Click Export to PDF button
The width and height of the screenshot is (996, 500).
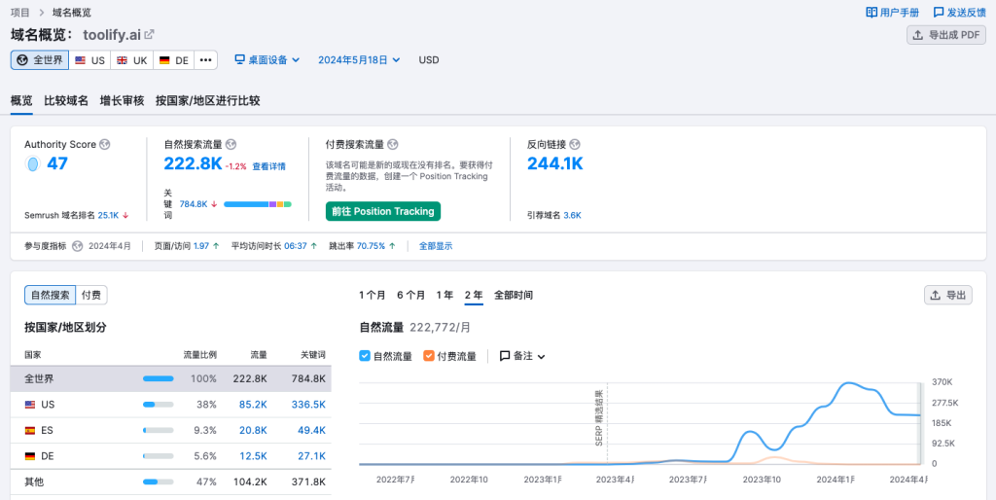click(945, 35)
